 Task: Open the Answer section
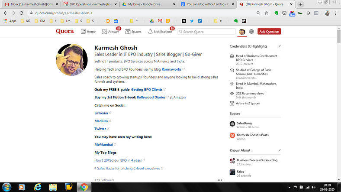pos(110,32)
